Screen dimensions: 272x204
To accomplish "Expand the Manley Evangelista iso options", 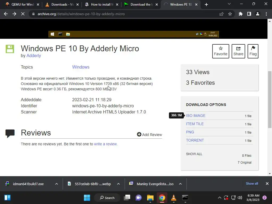I will [180, 184].
